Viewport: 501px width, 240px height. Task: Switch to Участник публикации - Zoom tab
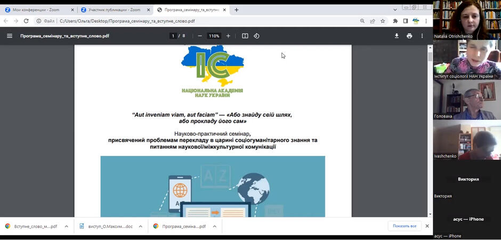(x=115, y=10)
